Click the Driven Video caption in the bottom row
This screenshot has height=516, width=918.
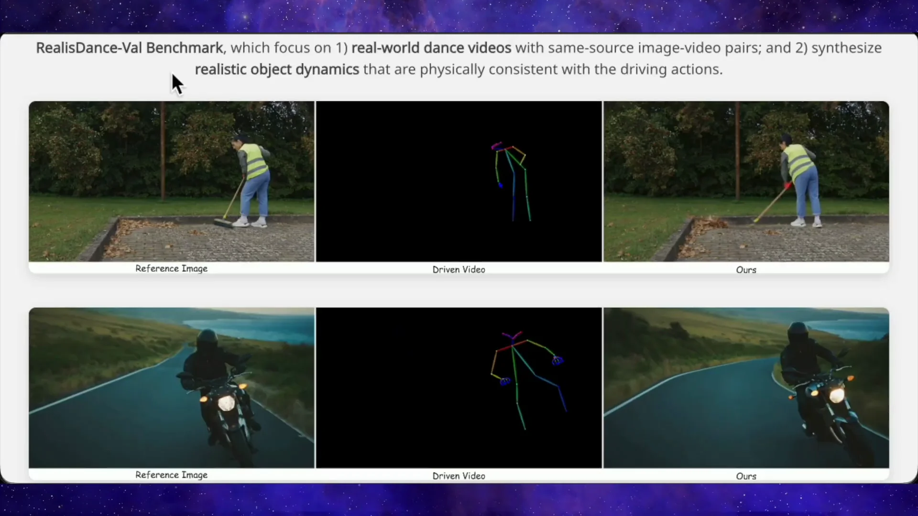(458, 475)
